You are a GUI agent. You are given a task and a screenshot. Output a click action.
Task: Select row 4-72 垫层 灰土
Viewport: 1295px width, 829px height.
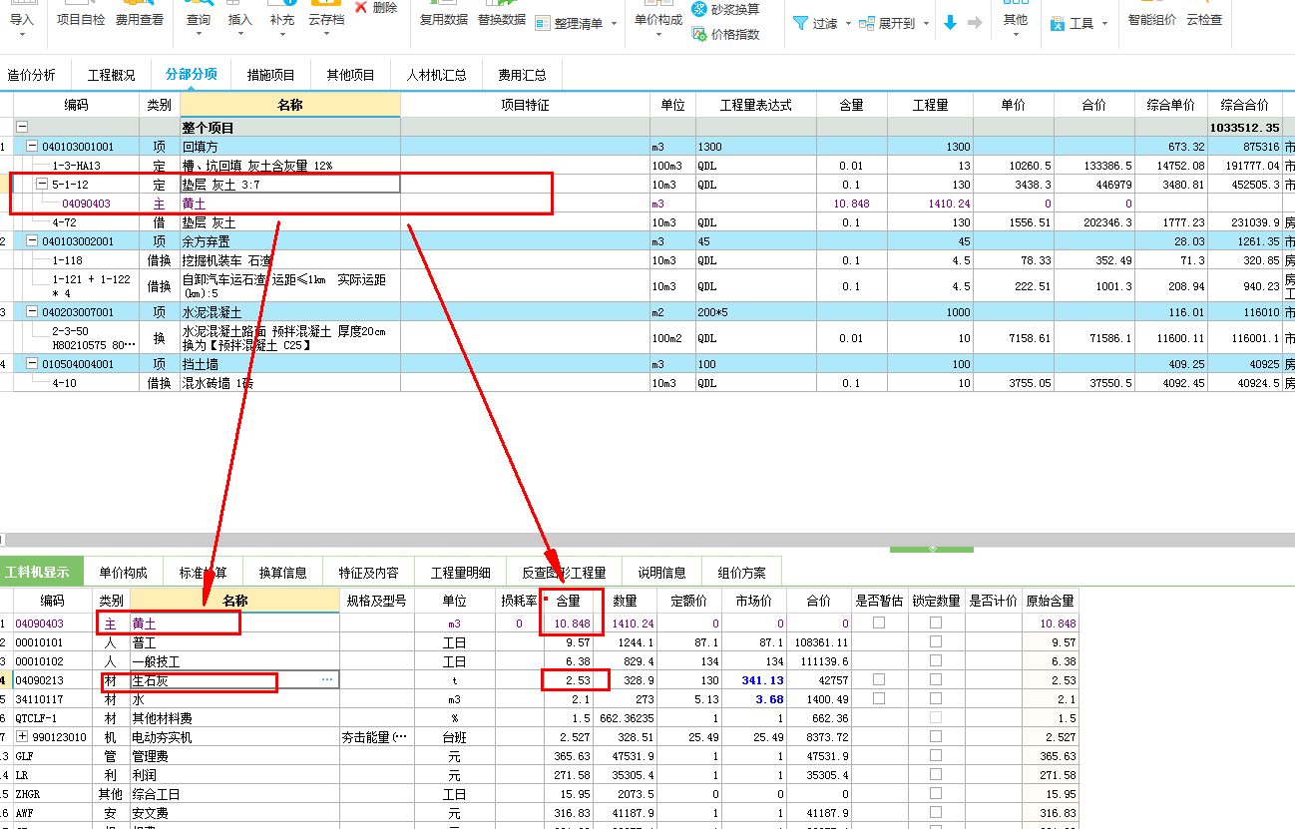coord(647,222)
